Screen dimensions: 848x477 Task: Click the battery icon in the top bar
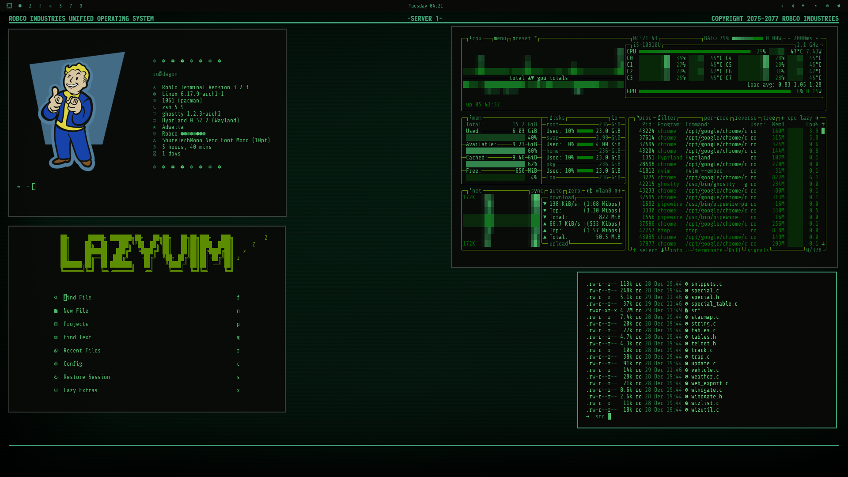coord(839,6)
